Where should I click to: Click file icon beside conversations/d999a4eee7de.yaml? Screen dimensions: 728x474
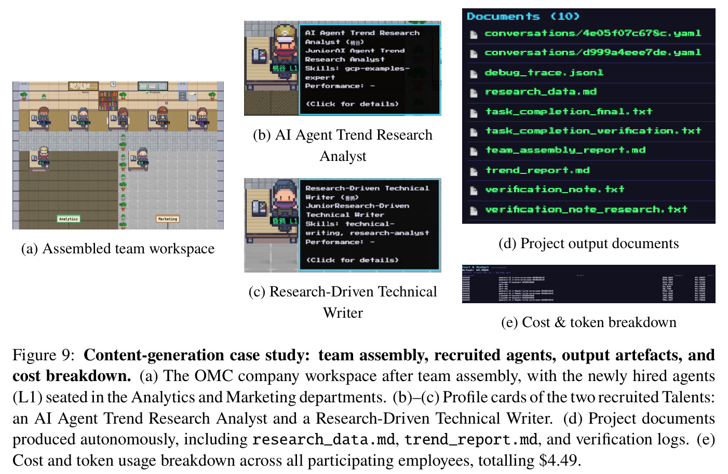point(474,54)
